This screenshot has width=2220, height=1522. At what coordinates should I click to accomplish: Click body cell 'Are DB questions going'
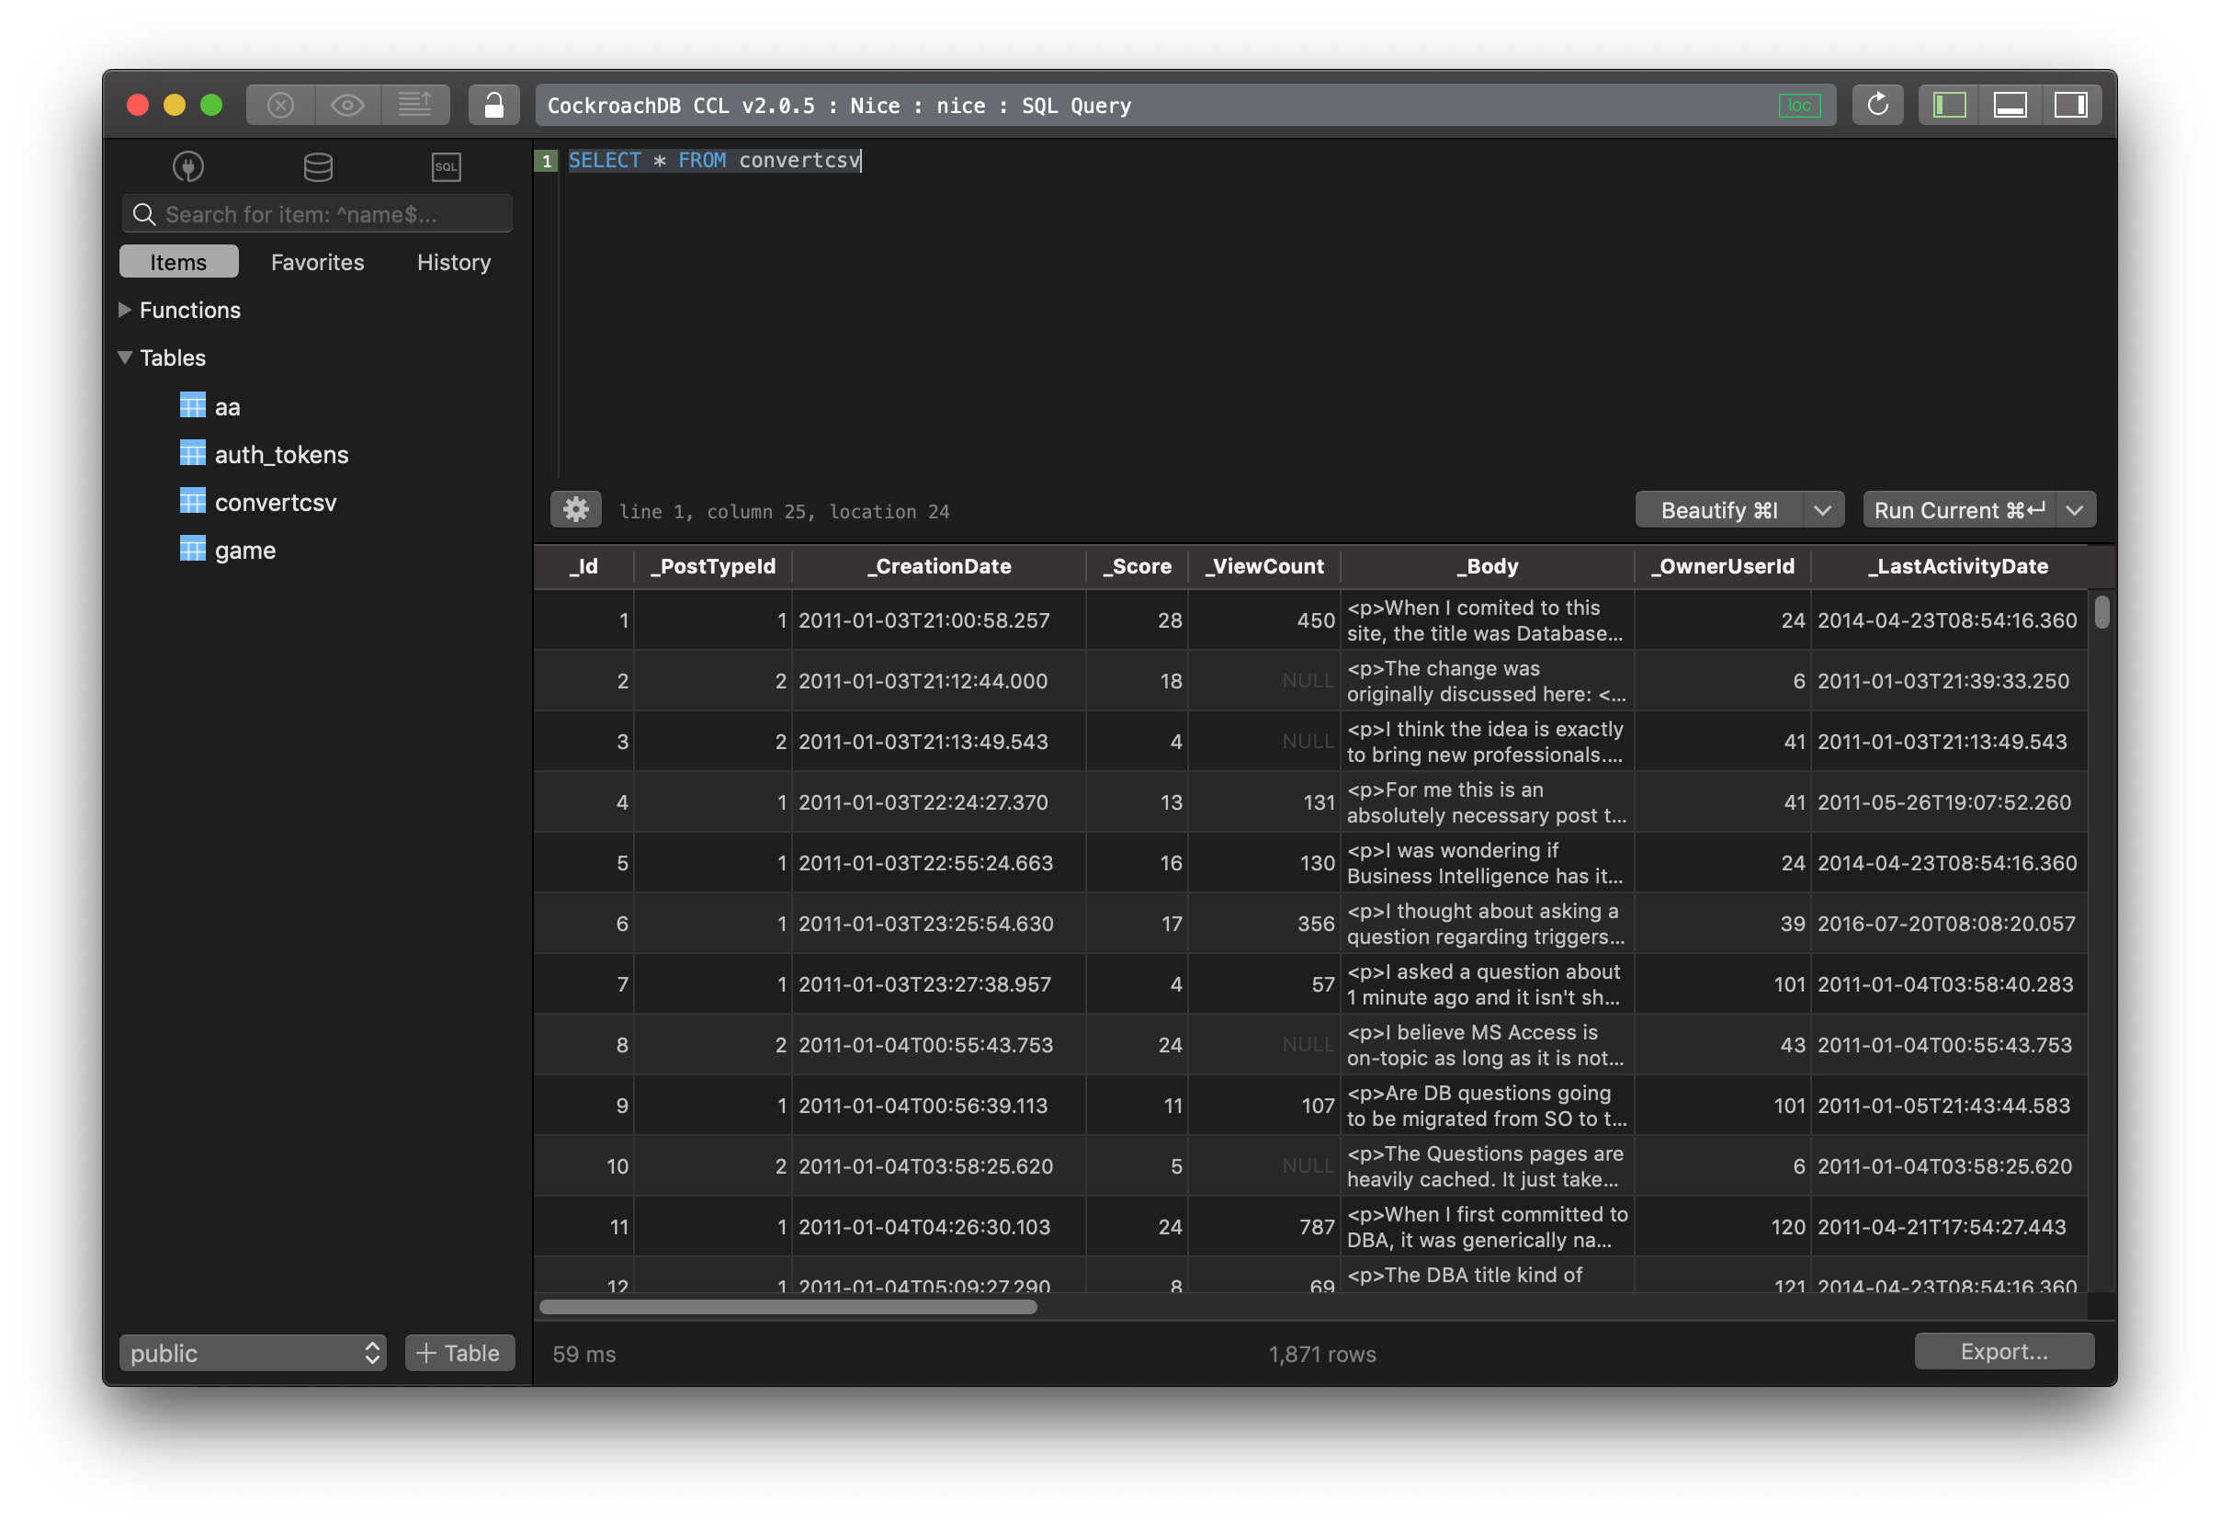1488,1106
